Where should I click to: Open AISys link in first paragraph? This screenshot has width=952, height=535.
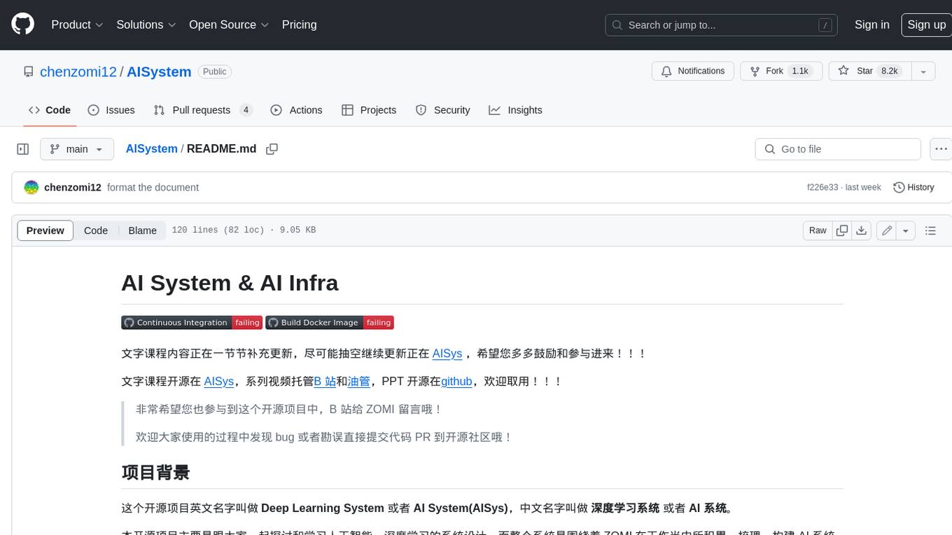pos(447,354)
